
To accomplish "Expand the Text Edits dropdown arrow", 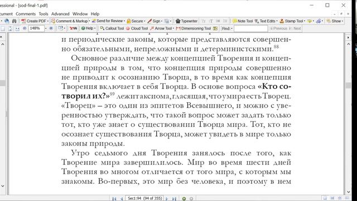I will [x=277, y=21].
